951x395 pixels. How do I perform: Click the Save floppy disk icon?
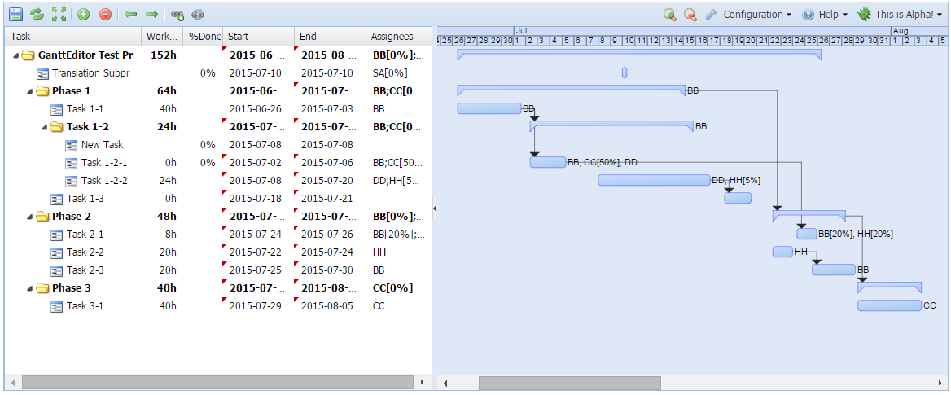(15, 15)
